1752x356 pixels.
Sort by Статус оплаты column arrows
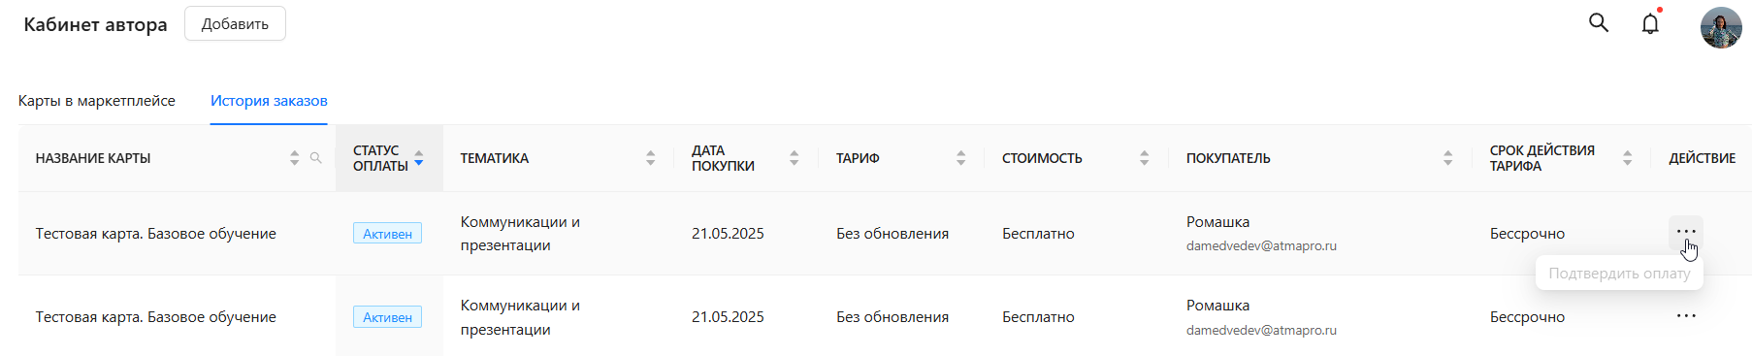[x=419, y=158]
